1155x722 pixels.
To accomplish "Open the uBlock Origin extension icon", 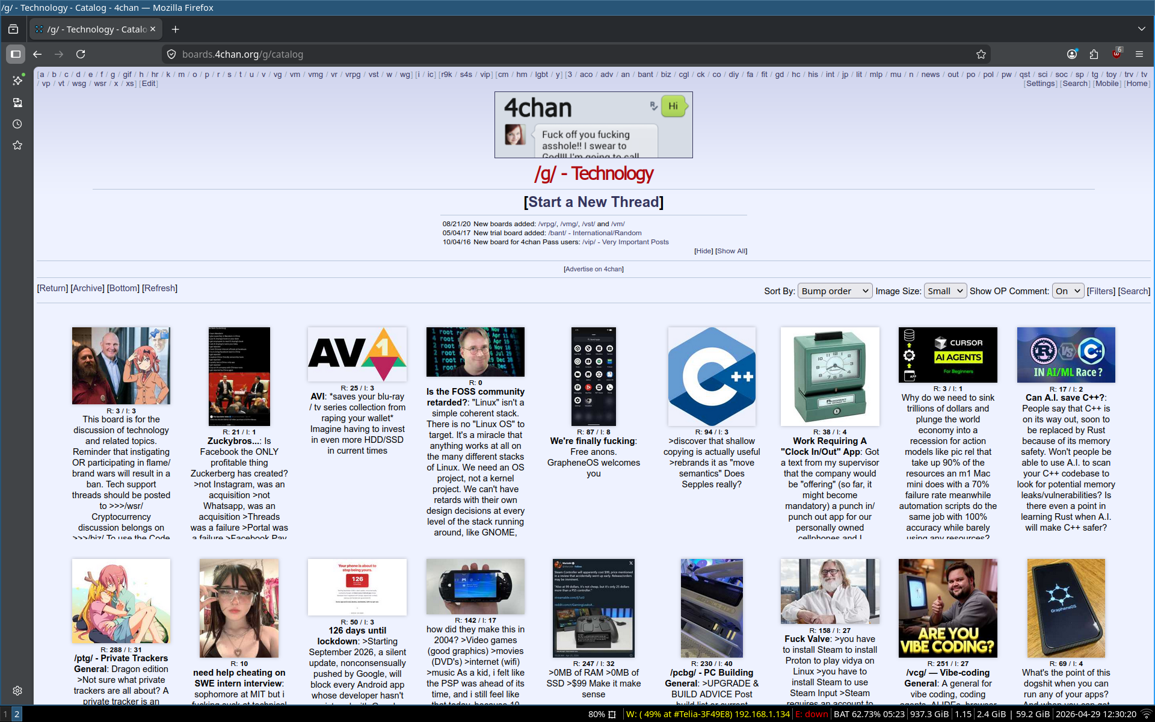I will (1116, 54).
